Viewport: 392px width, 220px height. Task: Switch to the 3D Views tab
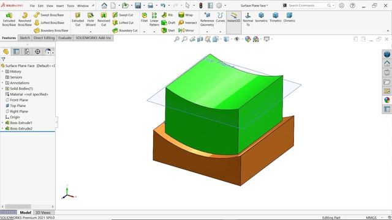point(43,213)
